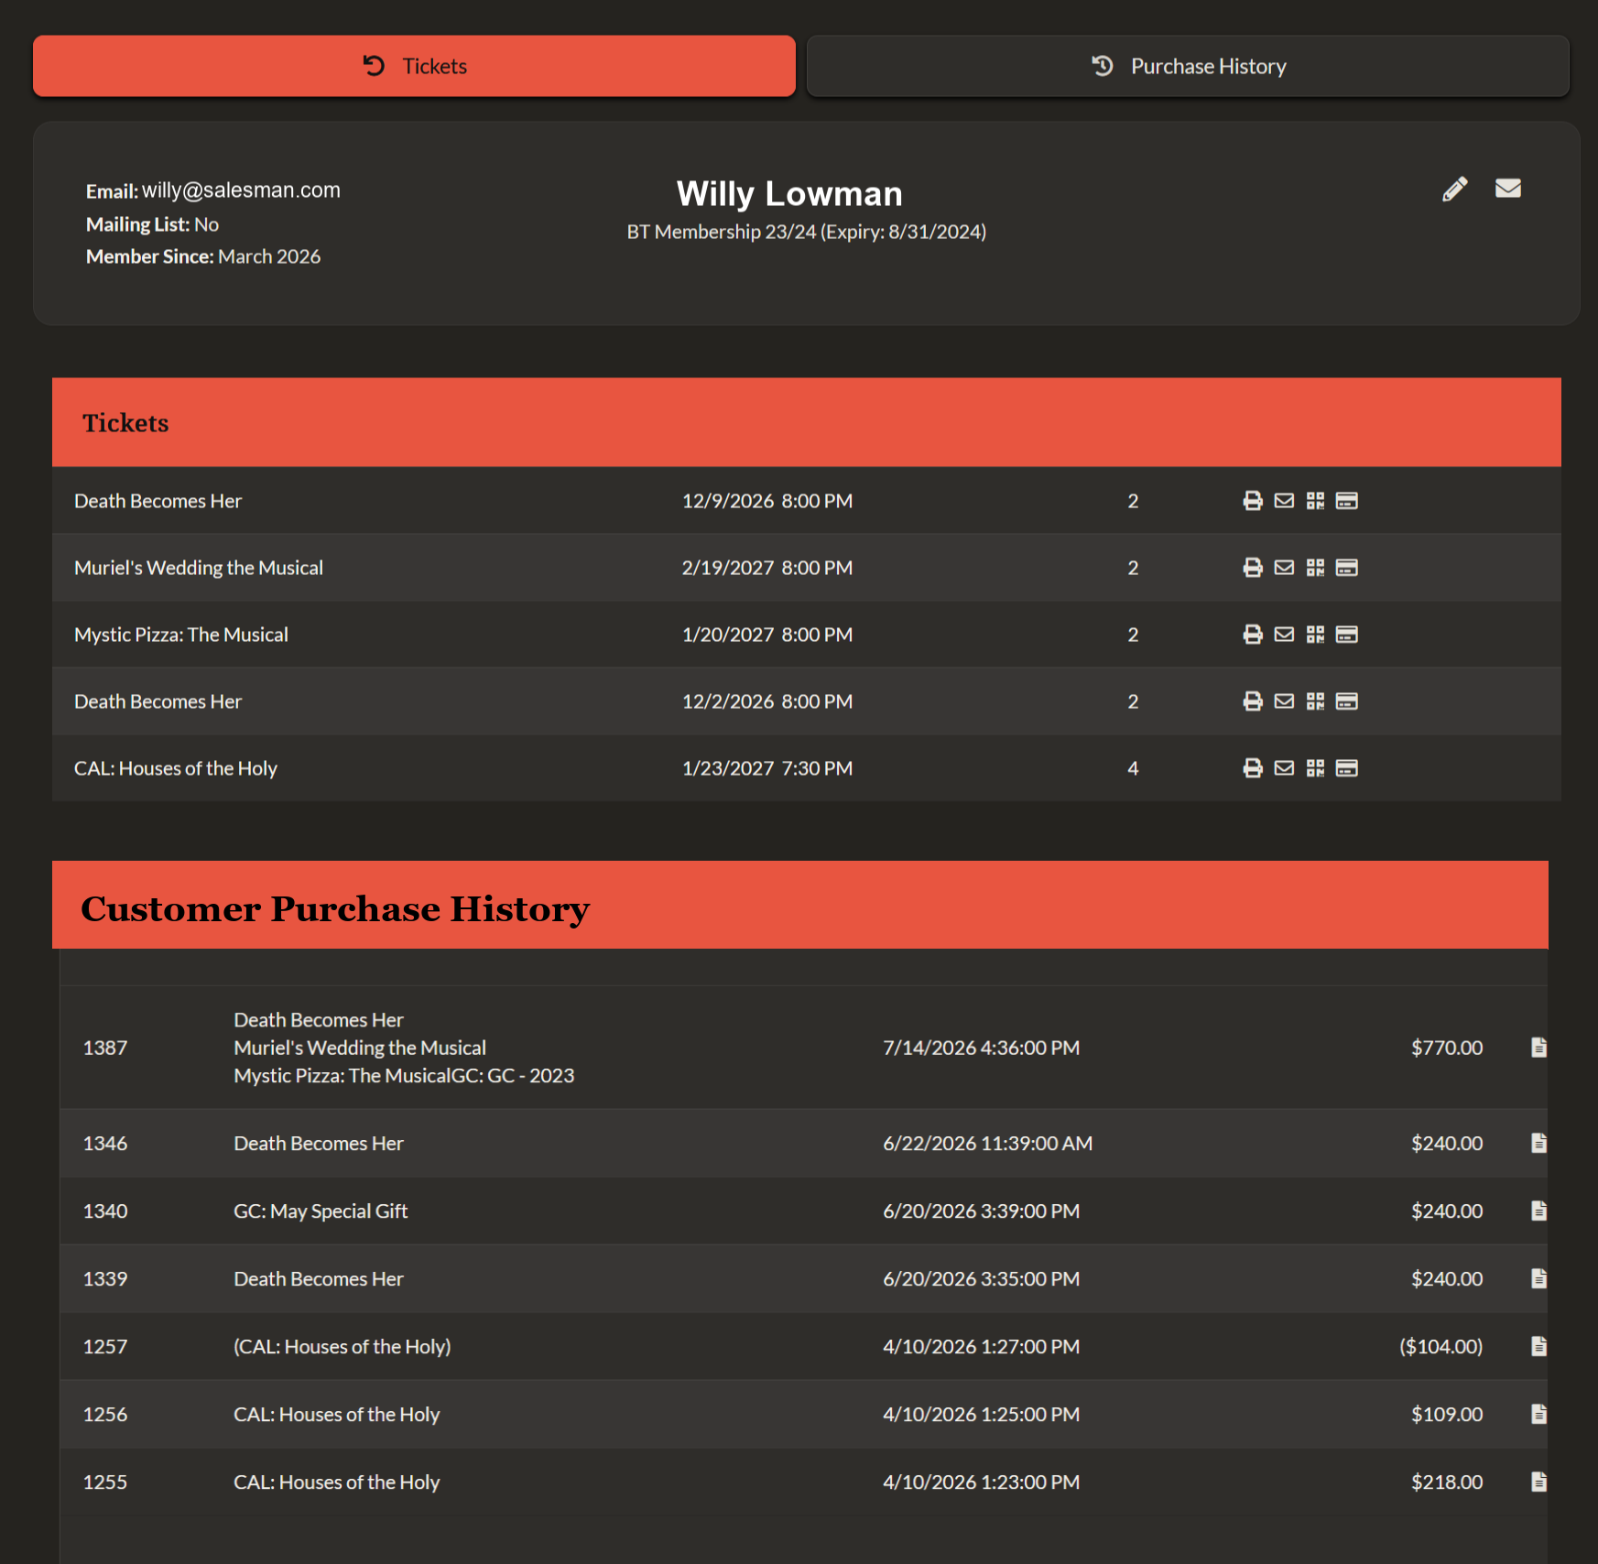This screenshot has height=1564, width=1598.
Task: Click the $109.00 order amount
Action: tap(1447, 1414)
